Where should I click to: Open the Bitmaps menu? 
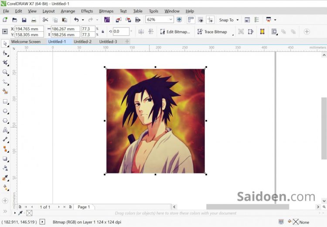106,11
